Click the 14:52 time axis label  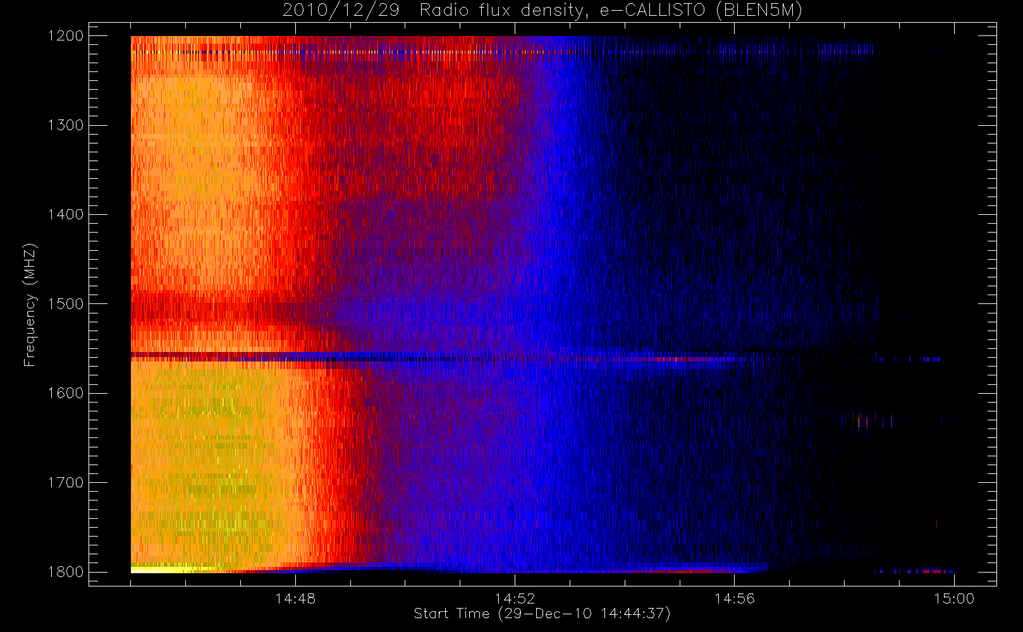tap(515, 599)
